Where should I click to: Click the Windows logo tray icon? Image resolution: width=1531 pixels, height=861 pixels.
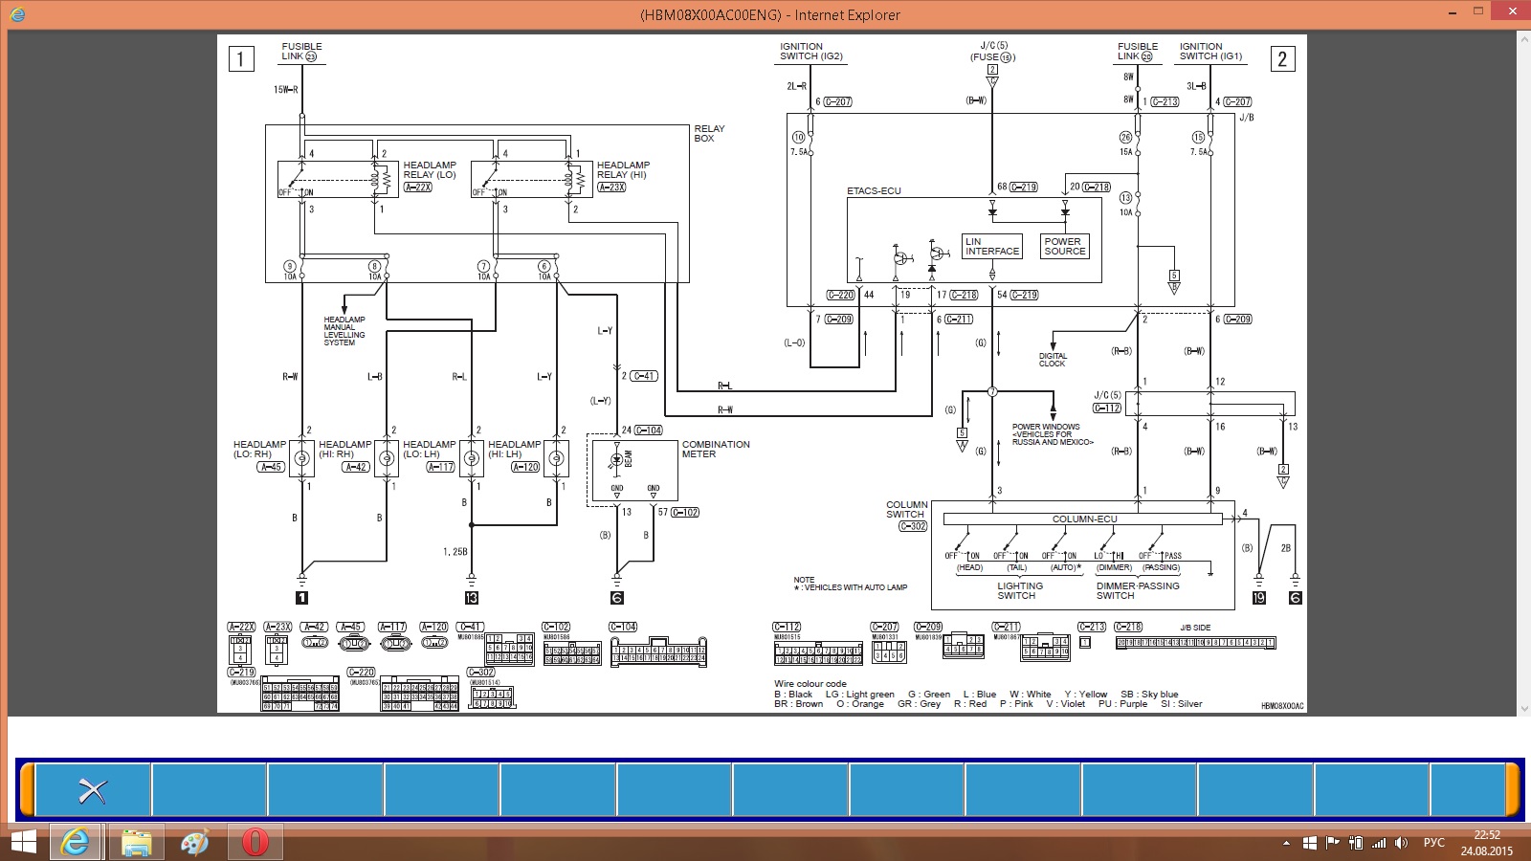(1308, 843)
